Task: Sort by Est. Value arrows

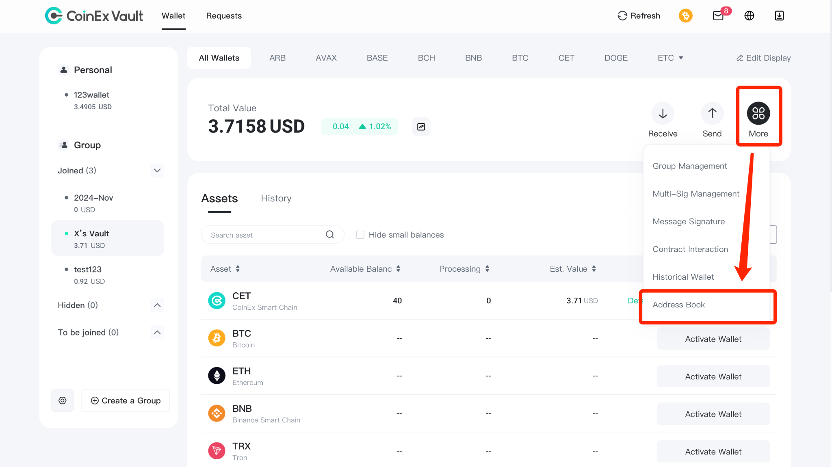Action: (x=594, y=269)
